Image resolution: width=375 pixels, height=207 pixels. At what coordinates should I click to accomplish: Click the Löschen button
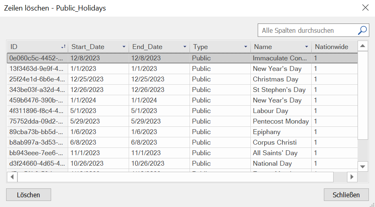tap(28, 194)
